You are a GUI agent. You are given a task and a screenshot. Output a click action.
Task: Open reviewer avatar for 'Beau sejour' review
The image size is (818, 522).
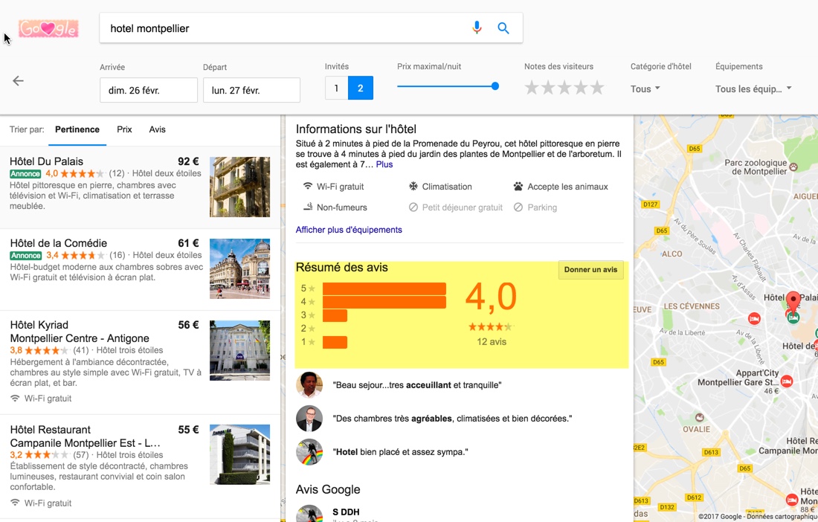tap(309, 385)
